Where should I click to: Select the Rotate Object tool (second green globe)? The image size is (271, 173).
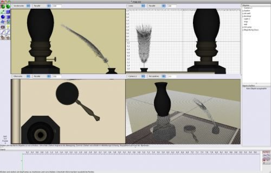(8, 6)
